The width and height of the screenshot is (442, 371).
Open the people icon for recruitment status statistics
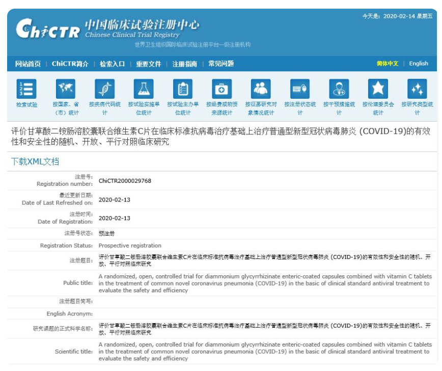tap(261, 89)
